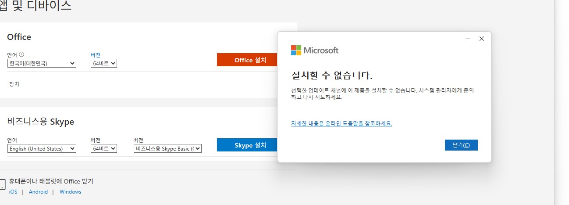The height and width of the screenshot is (205, 569).
Task: Click the 버전 label link under Office
Action: point(96,55)
